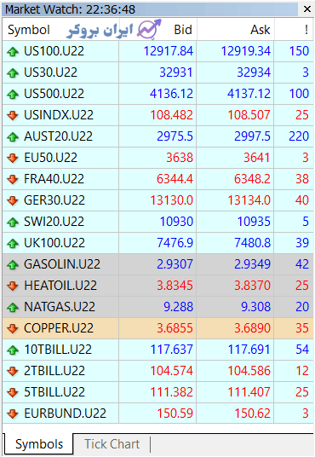This screenshot has height=457, width=315.
Task: Click the US30 bid value 32931
Action: [x=176, y=72]
